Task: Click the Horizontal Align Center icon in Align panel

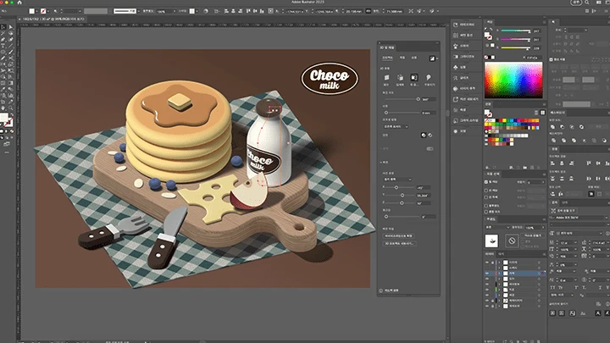Action: pos(563,163)
